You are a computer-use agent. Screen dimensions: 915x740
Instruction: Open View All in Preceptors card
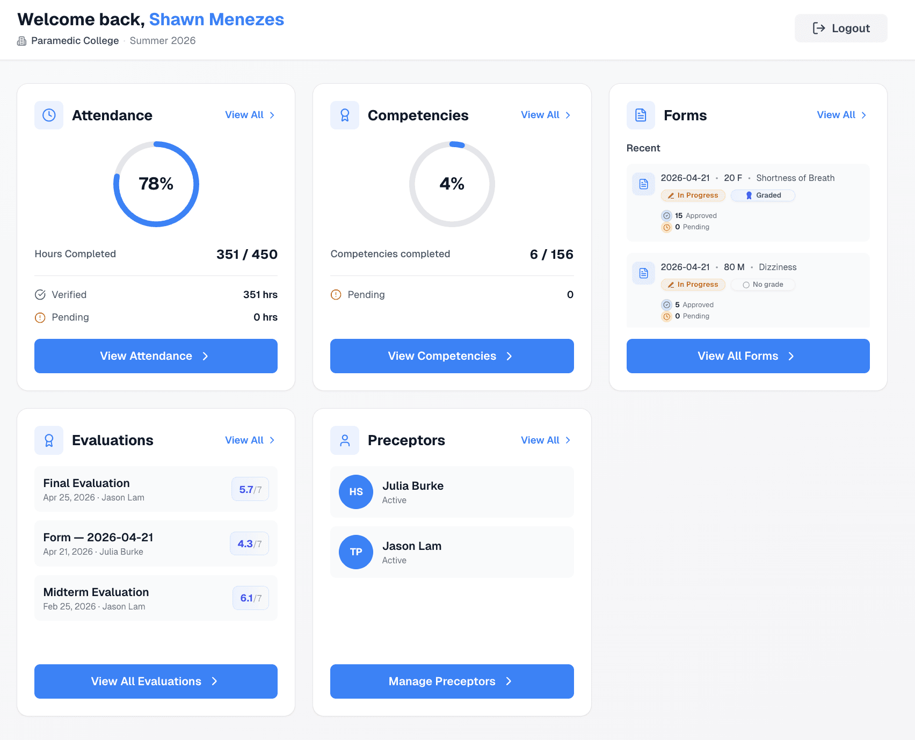click(x=546, y=440)
